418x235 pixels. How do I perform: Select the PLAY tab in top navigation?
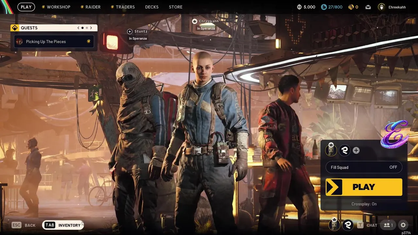(26, 7)
